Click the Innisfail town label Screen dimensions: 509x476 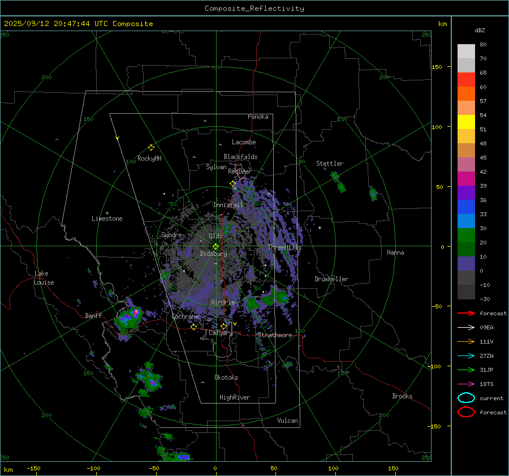tap(228, 205)
